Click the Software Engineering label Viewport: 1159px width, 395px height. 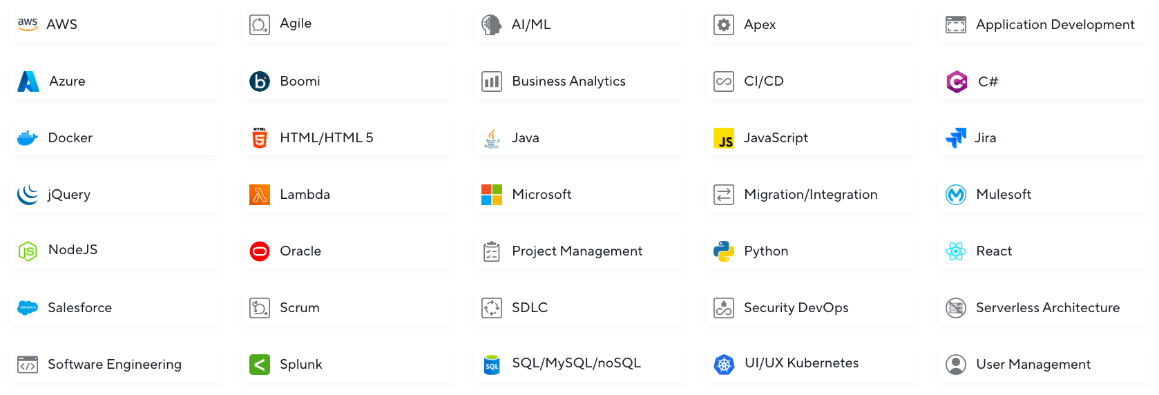tap(115, 365)
